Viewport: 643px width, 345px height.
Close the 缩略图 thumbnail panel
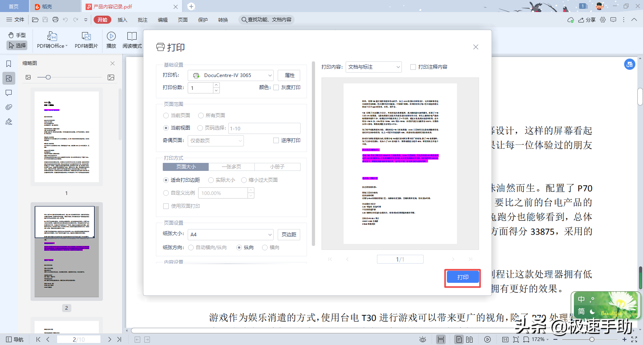point(113,63)
